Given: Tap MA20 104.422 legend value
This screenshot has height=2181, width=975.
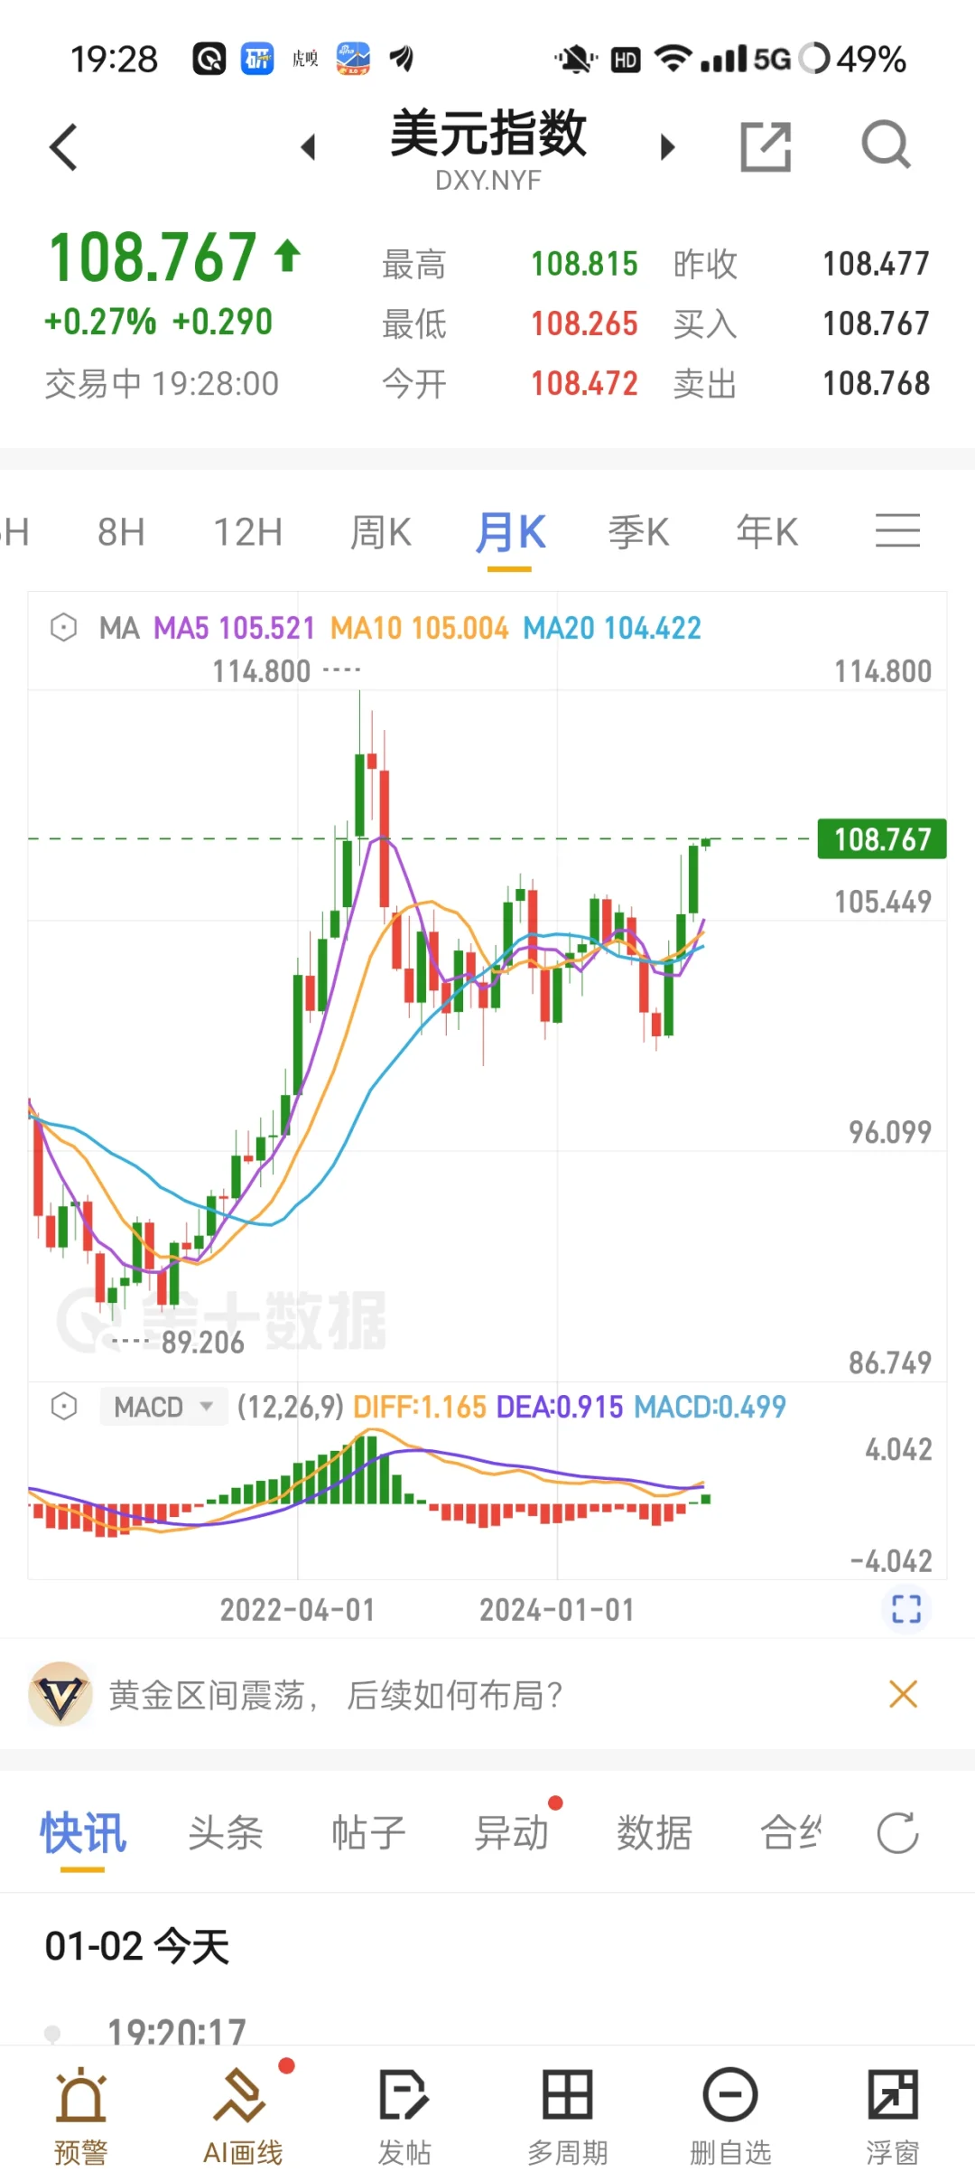Looking at the screenshot, I should (612, 628).
